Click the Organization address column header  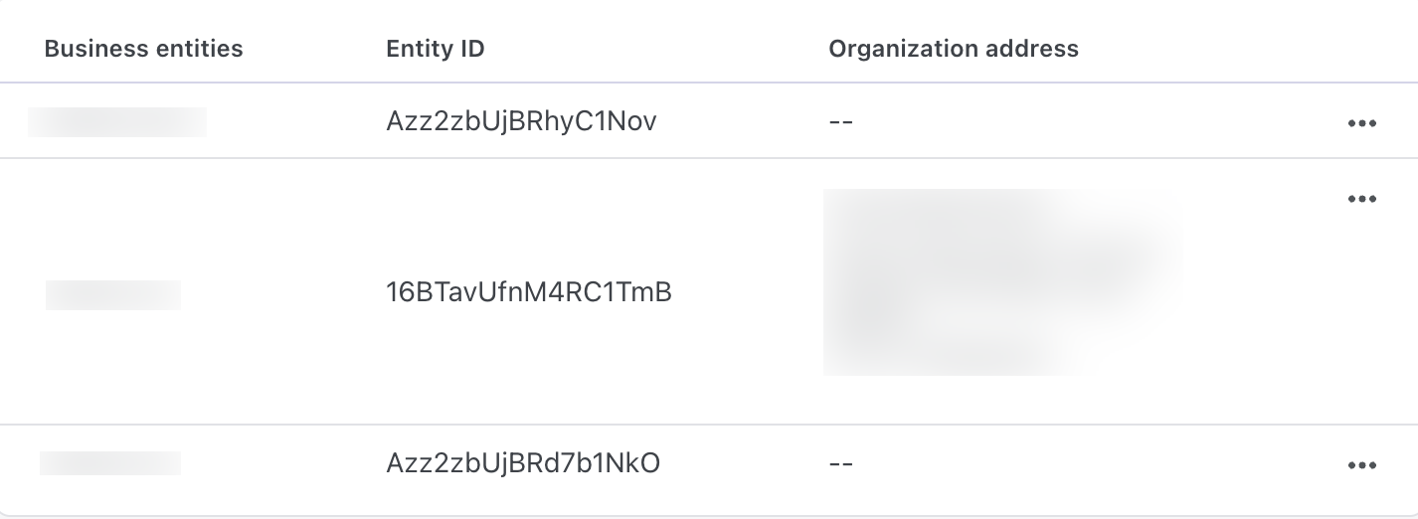click(953, 48)
